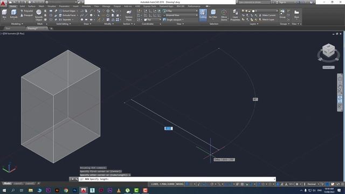Click the highlighted dynamic length input box

[168, 128]
